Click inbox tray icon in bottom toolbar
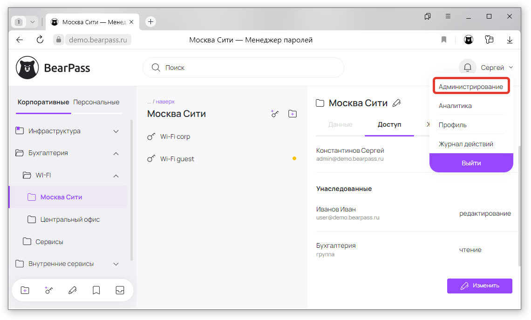 click(120, 290)
